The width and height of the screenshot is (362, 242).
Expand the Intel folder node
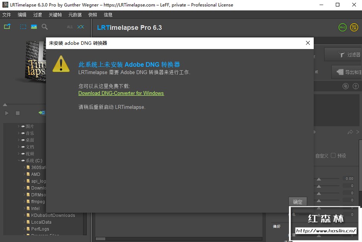24,208
